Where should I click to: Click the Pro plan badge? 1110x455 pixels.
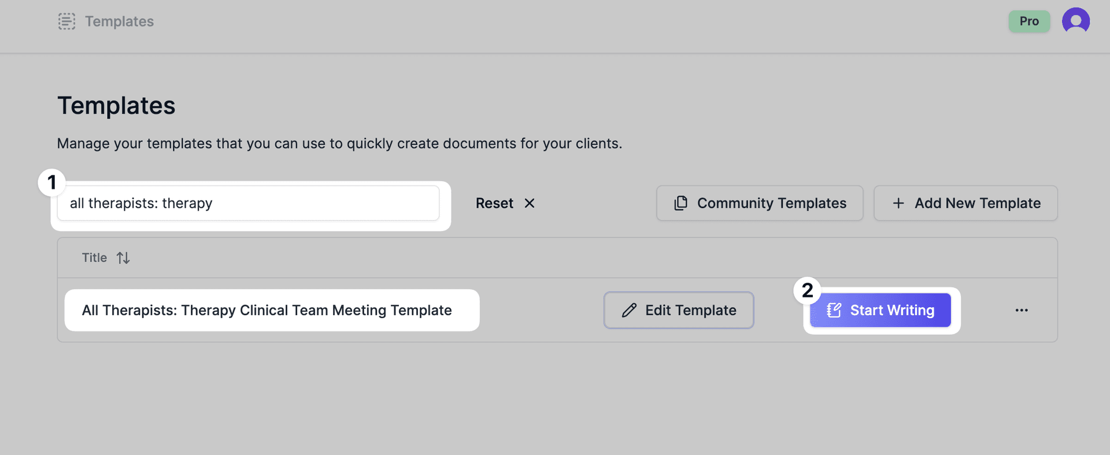point(1029,21)
